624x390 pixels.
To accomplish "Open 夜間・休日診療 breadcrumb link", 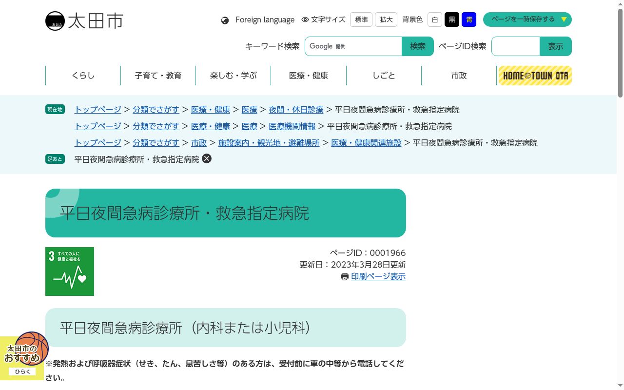I will coord(296,110).
